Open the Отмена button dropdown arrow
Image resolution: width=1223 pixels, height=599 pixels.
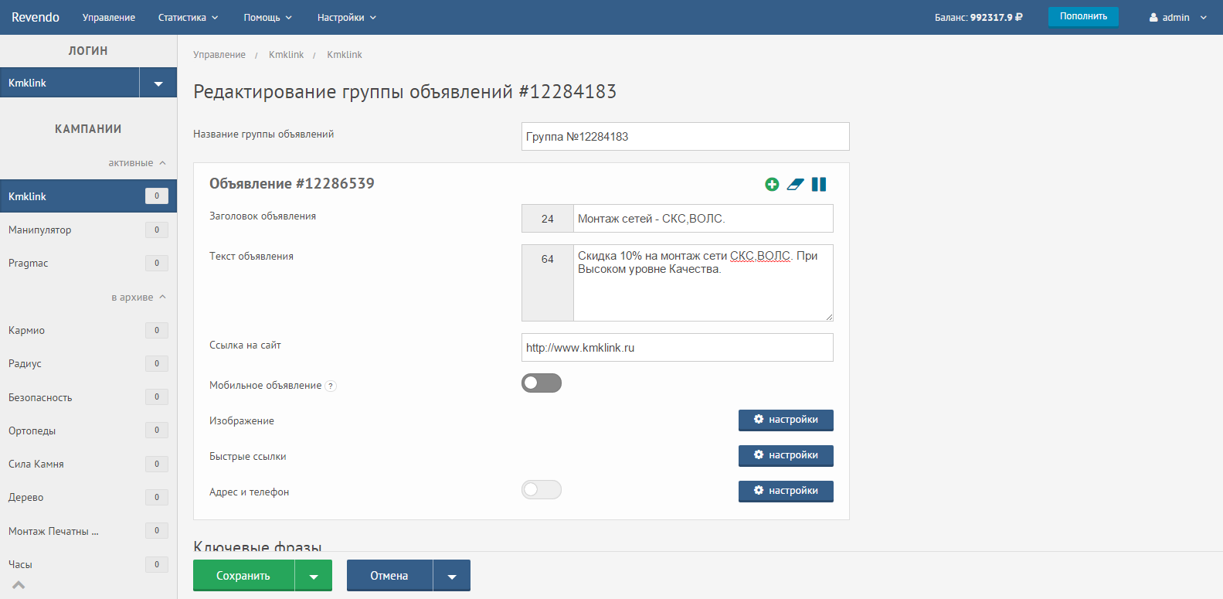tap(452, 576)
